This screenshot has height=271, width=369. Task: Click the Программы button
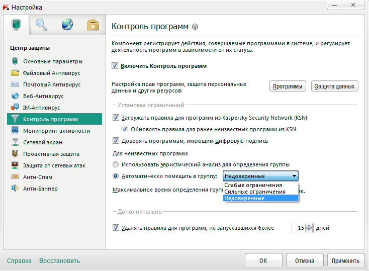(x=288, y=86)
